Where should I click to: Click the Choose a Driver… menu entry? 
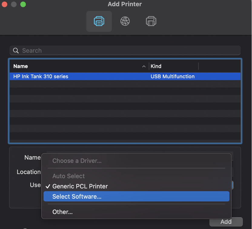(x=77, y=161)
